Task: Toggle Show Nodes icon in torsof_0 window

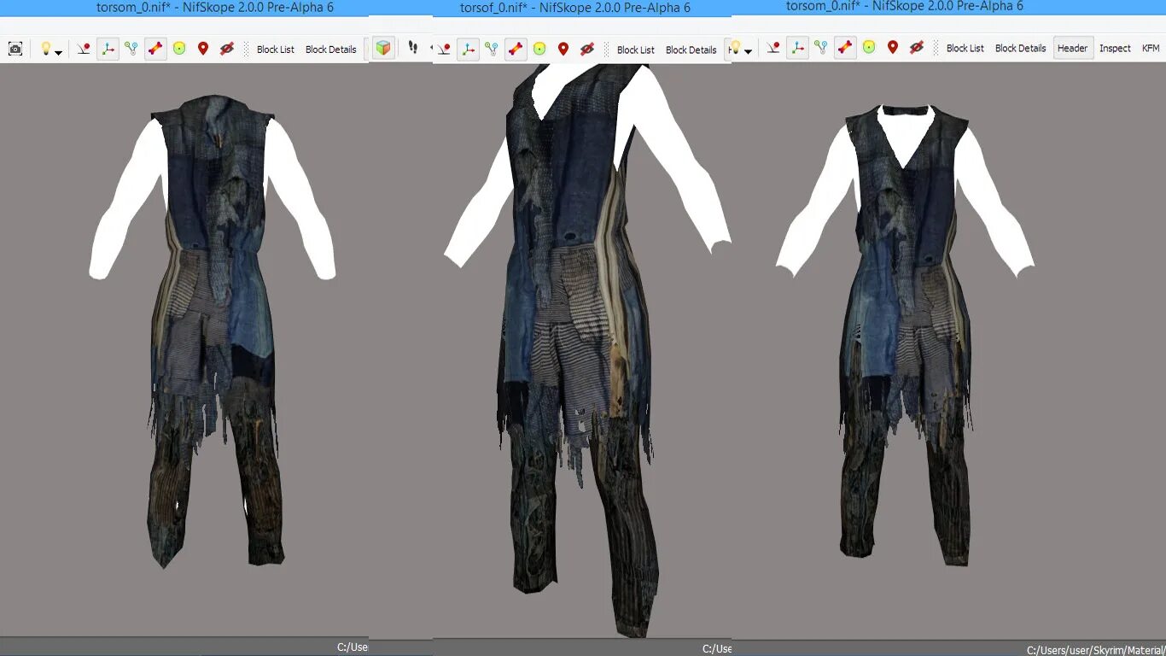Action: tap(492, 50)
